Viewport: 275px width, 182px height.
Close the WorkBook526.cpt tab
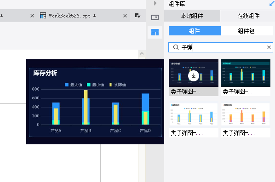tap(125, 16)
